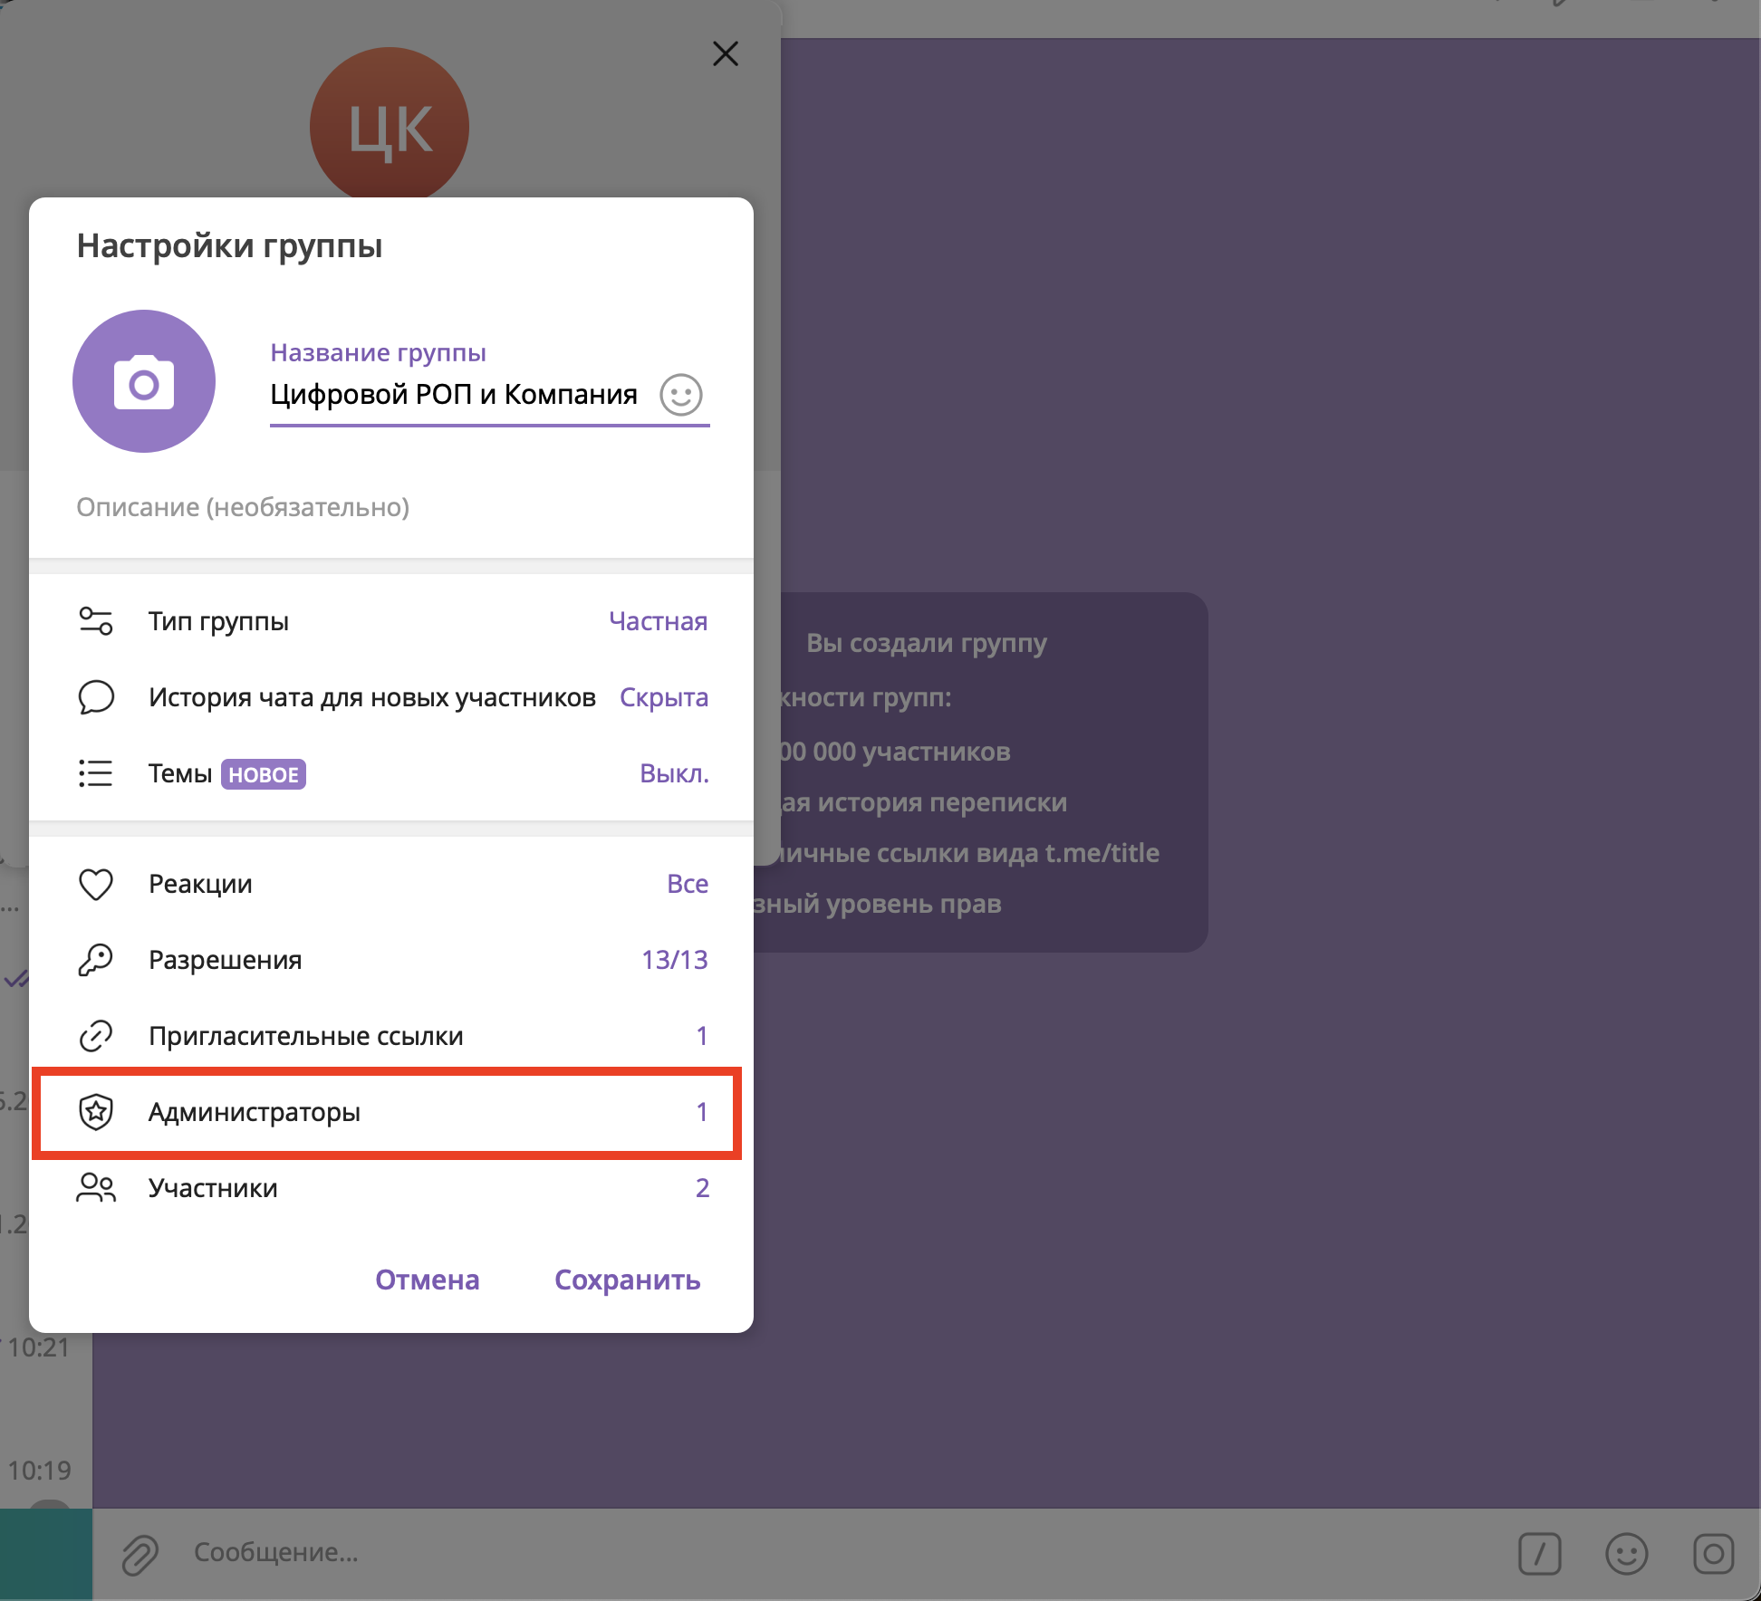Screen dimensions: 1761x1601
Task: Open the Участники members list
Action: click(x=214, y=1188)
